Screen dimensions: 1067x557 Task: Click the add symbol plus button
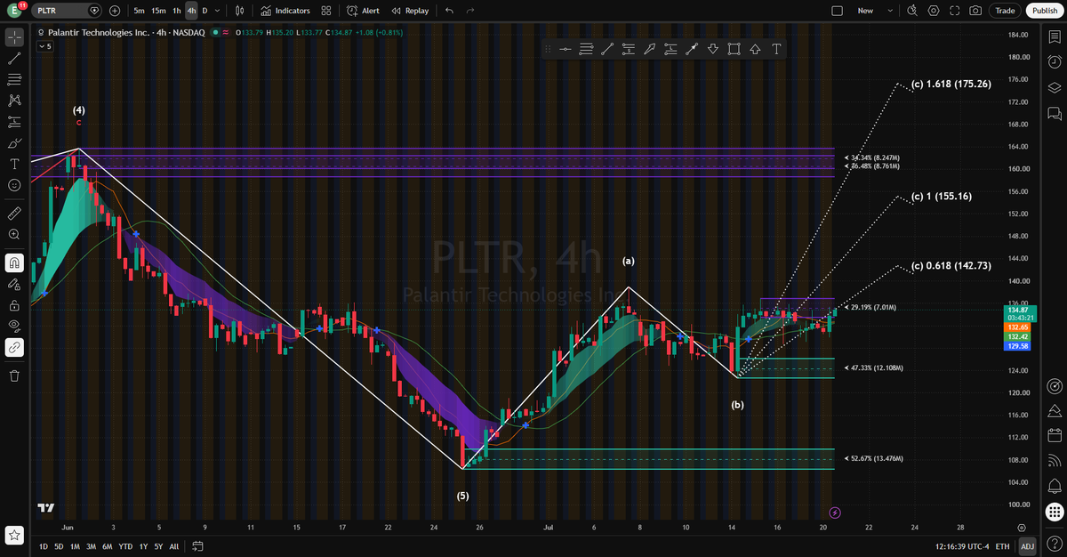(x=115, y=11)
